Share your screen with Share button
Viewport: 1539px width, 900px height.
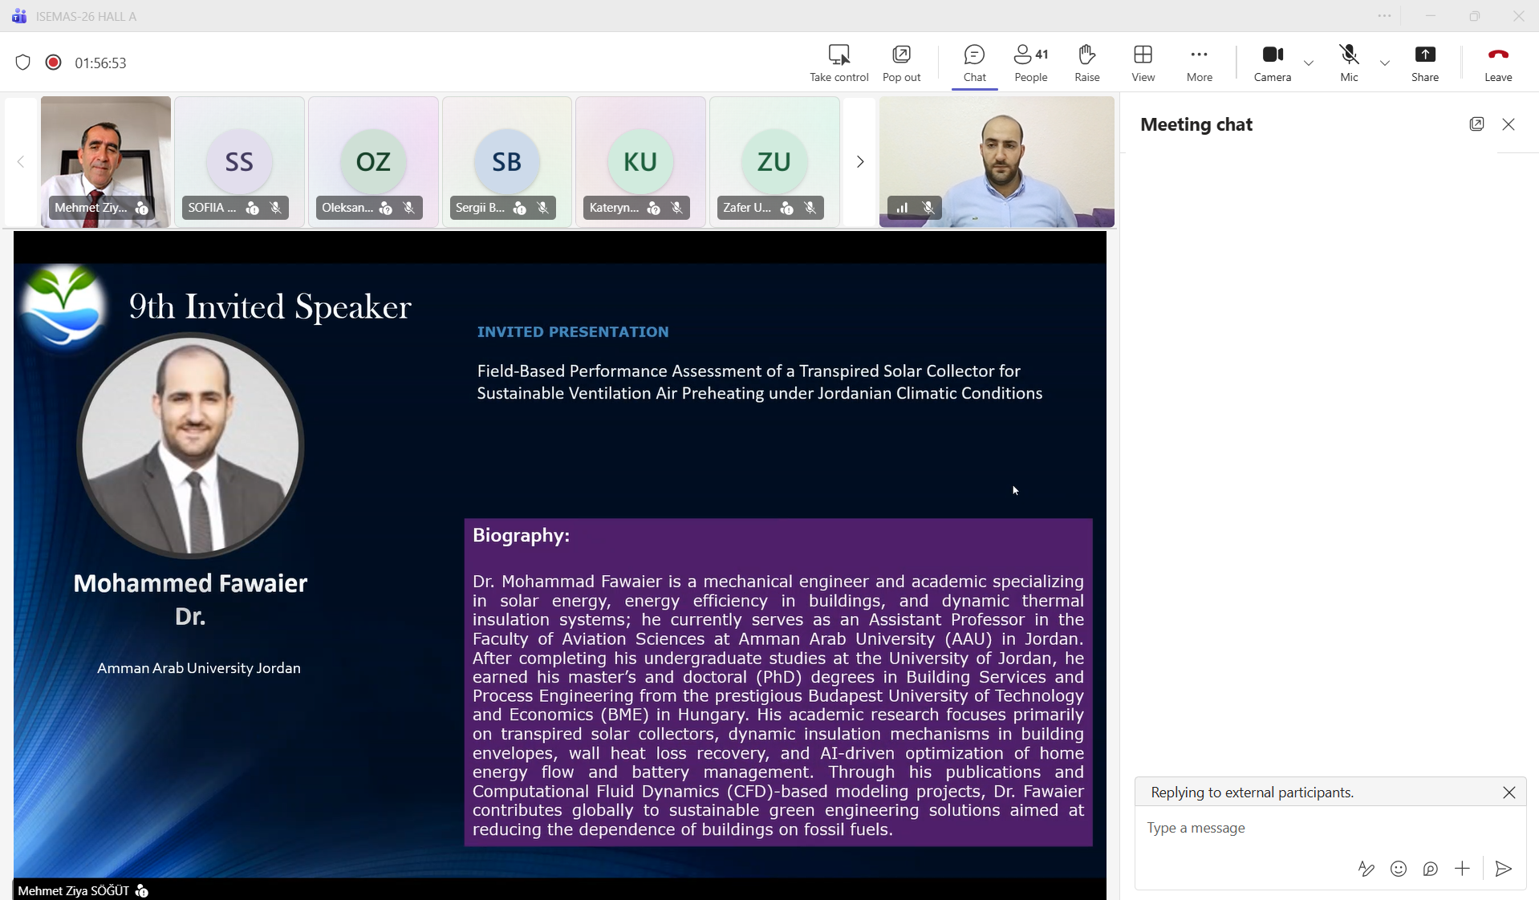pyautogui.click(x=1425, y=63)
